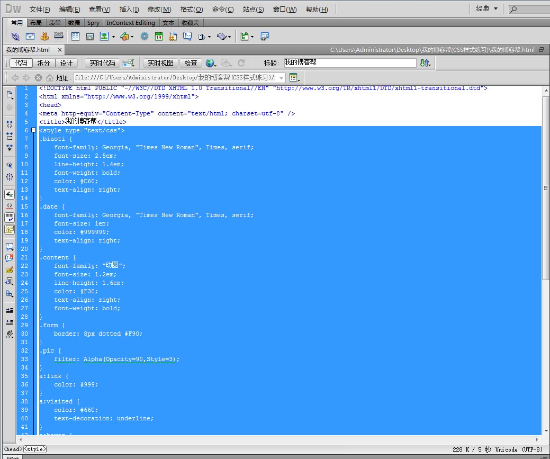Click the Hyperlink insert icon
Screen dimensions: 550x459
click(x=15, y=37)
